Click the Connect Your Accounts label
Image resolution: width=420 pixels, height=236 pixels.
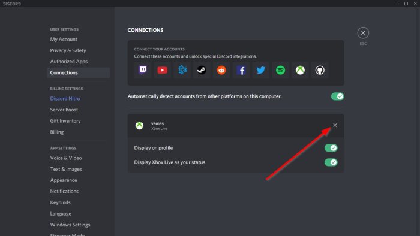click(160, 49)
